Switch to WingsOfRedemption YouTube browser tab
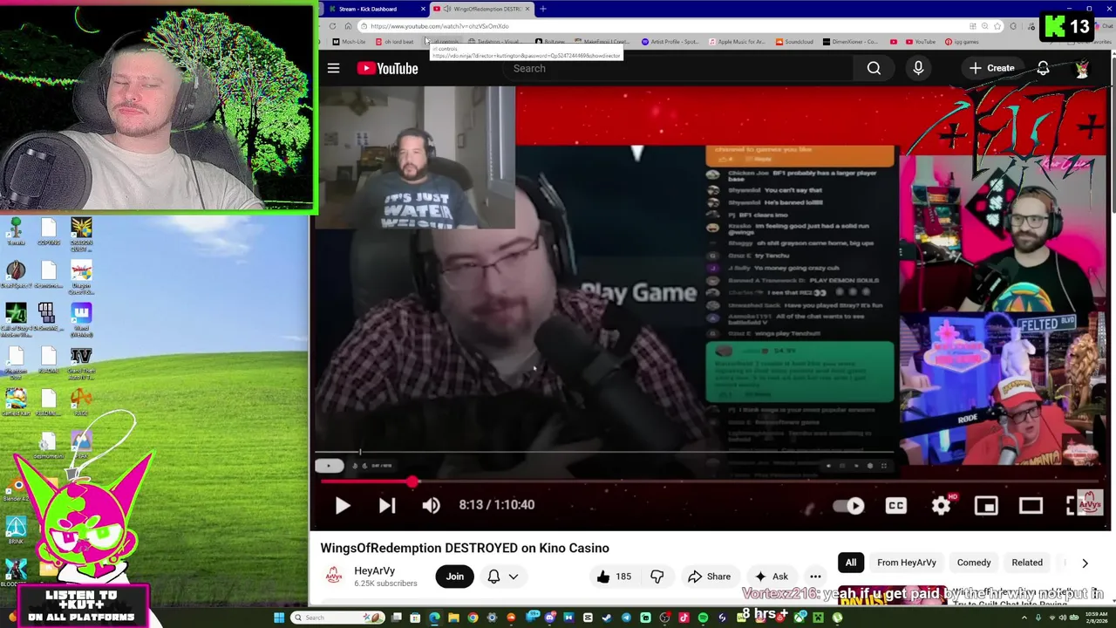 point(481,9)
